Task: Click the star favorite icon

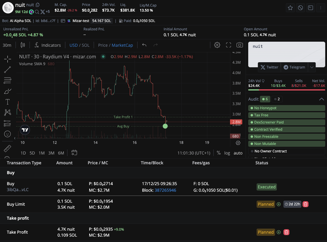Action: click(x=290, y=8)
